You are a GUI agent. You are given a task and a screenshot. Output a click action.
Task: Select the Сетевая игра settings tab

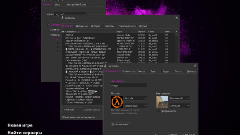click(112, 71)
